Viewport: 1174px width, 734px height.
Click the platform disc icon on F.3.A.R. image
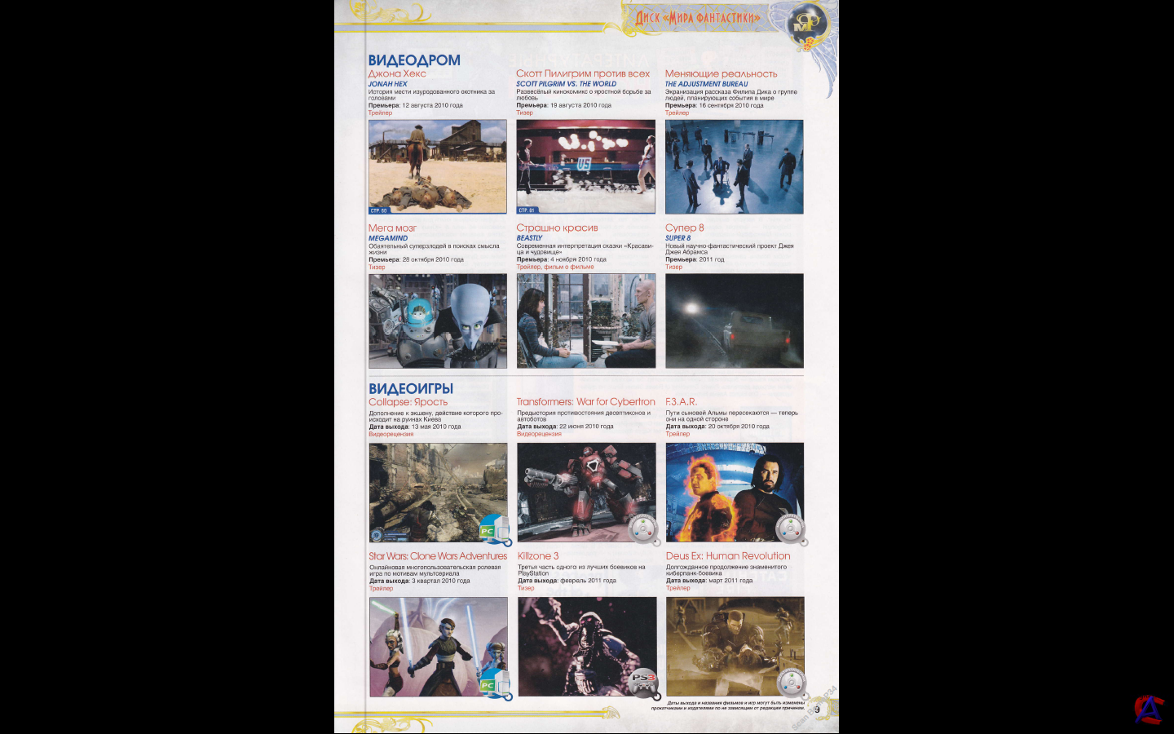click(790, 529)
